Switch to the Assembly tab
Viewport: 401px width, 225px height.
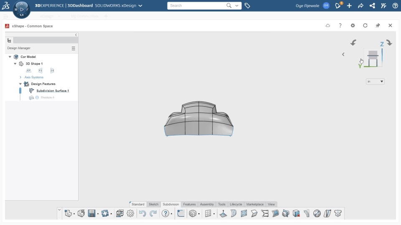tap(207, 204)
